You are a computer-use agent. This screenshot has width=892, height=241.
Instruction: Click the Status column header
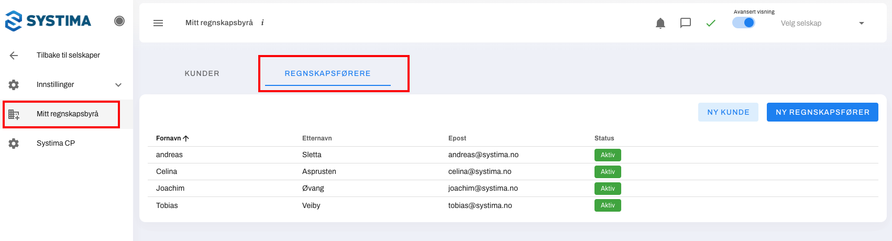click(604, 138)
